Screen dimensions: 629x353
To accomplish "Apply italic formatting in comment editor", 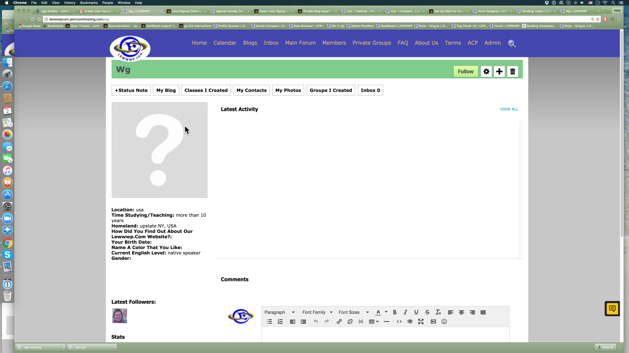I will coord(405,312).
